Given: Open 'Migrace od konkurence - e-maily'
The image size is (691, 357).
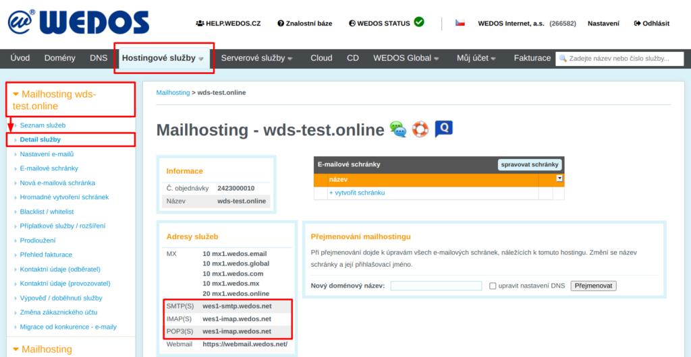Looking at the screenshot, I should (x=68, y=327).
